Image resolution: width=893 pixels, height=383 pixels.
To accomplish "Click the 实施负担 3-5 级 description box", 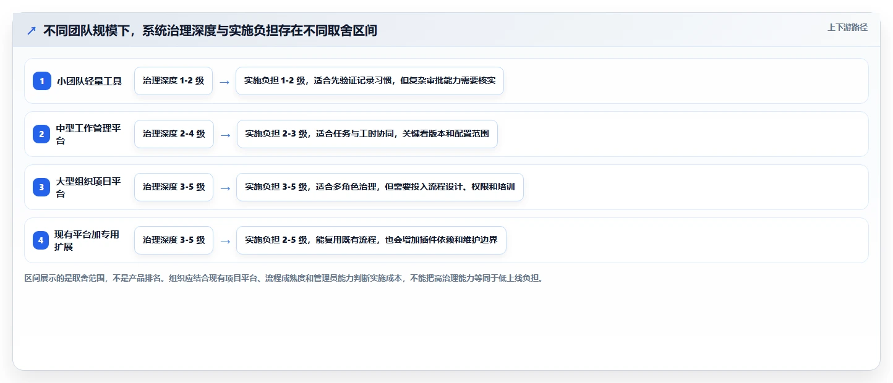I will pos(380,187).
